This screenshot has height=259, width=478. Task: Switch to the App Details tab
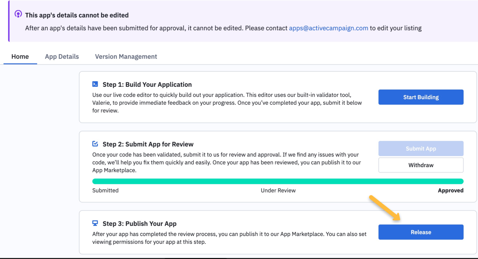tap(62, 57)
